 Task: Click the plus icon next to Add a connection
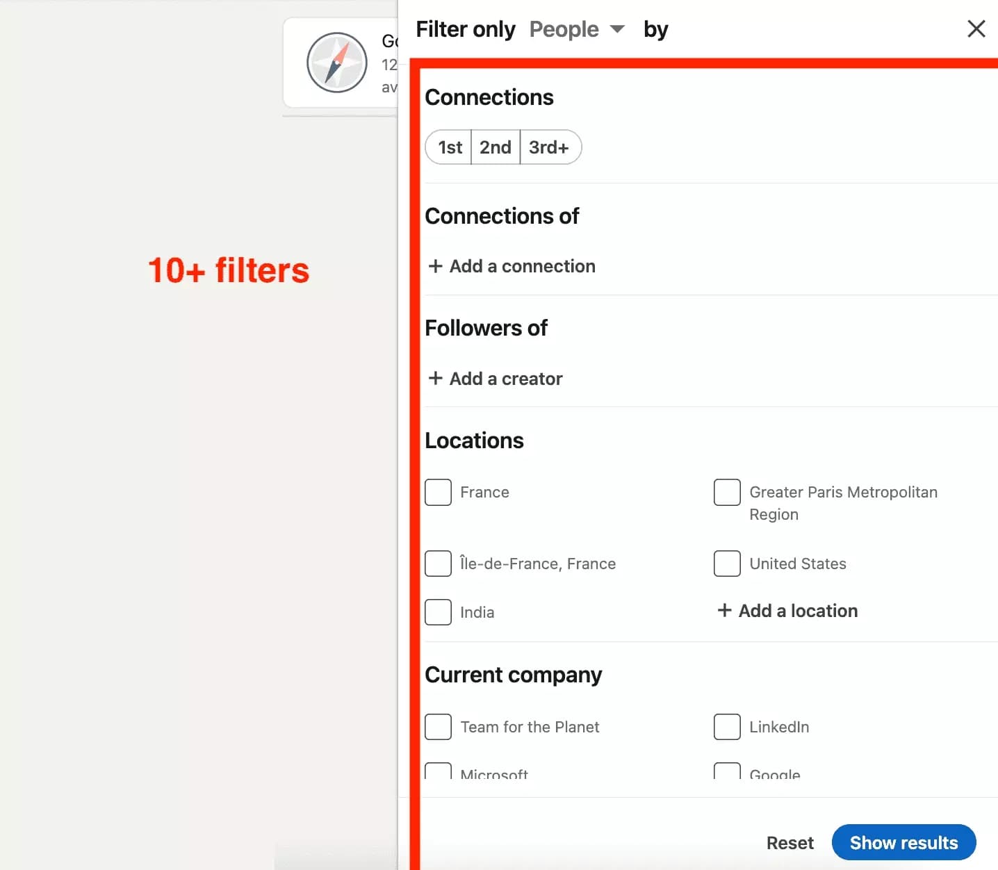point(436,266)
